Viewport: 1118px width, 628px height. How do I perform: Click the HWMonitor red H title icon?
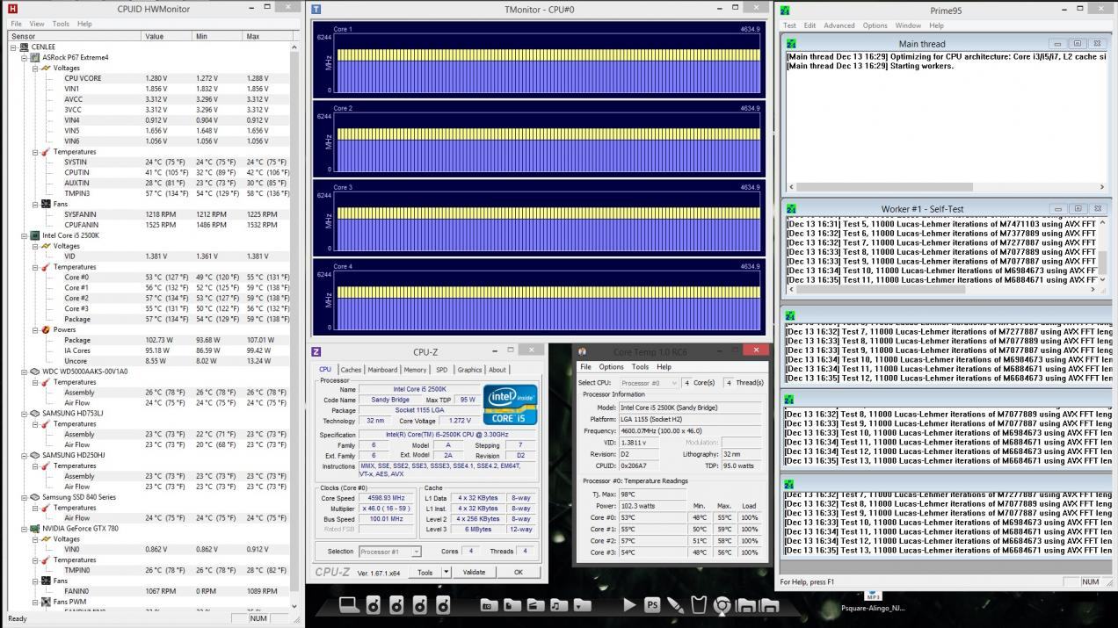point(12,9)
